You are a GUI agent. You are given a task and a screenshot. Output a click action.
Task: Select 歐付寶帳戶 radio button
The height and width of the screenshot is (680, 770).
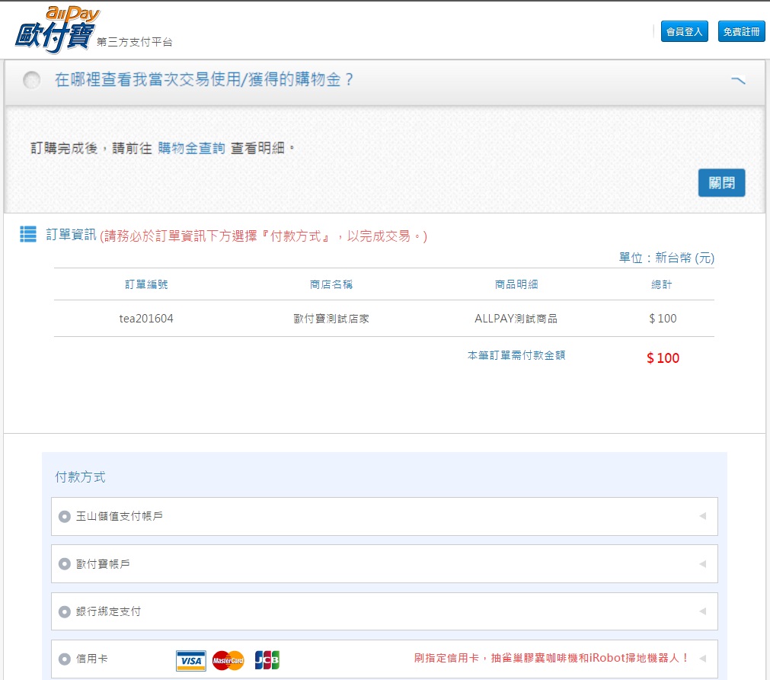pos(65,564)
